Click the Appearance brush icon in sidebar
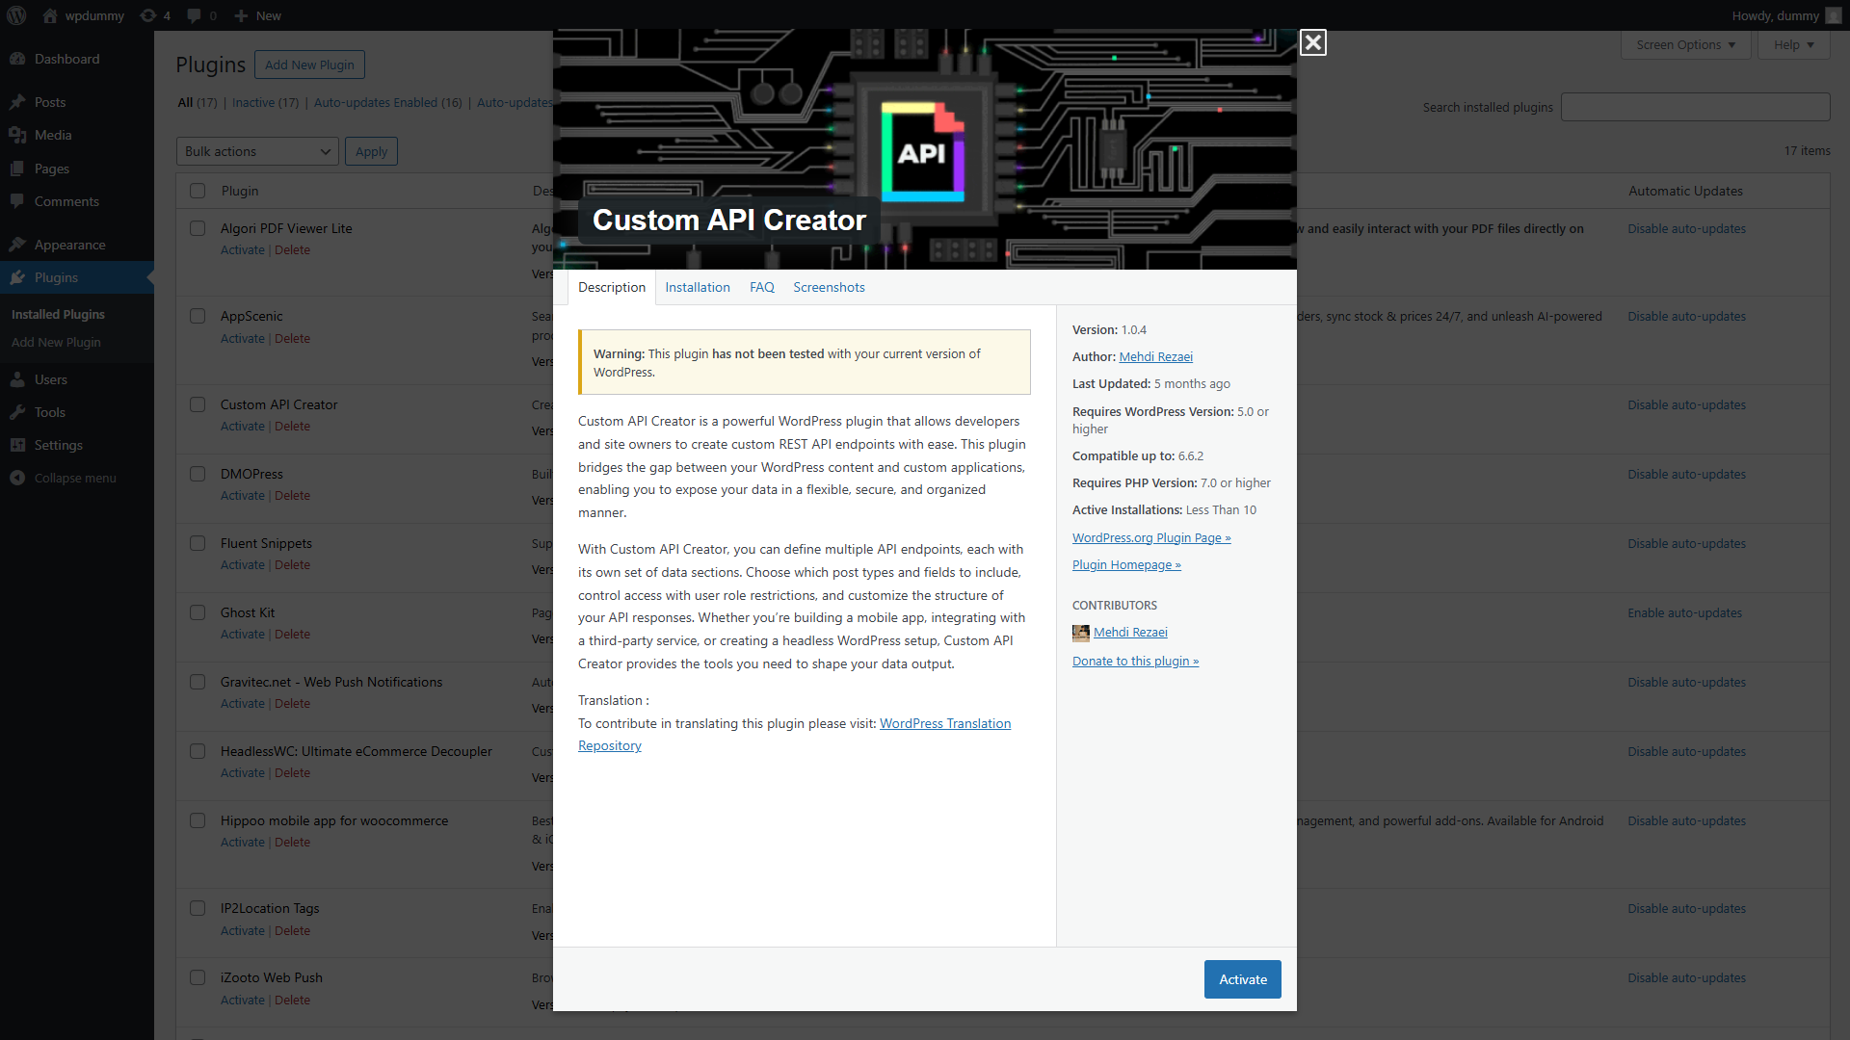Image resolution: width=1850 pixels, height=1040 pixels. pos(17,245)
